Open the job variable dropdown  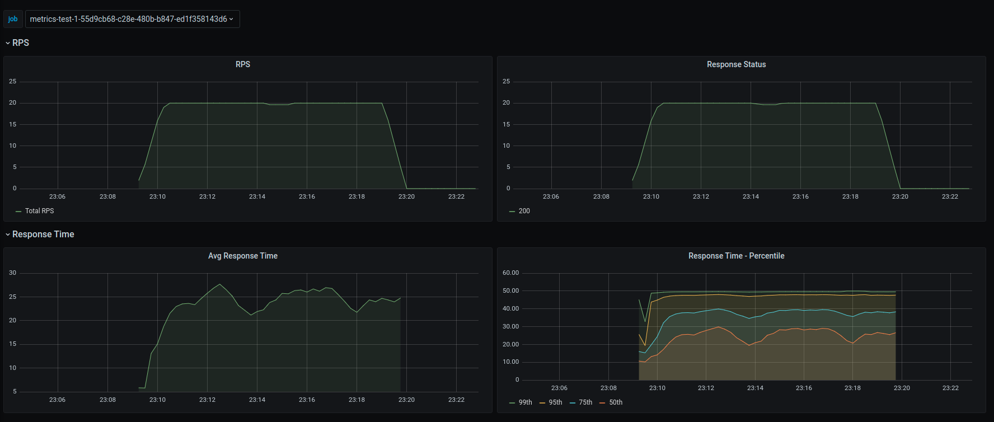pos(132,19)
